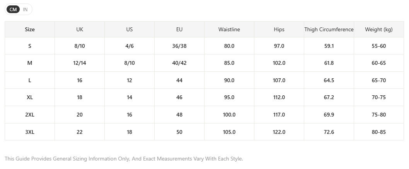The height and width of the screenshot is (169, 409).
Task: Click the EU column header
Action: click(x=179, y=29)
